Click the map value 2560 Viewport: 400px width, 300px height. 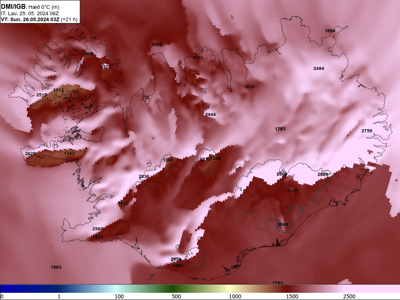98,229
